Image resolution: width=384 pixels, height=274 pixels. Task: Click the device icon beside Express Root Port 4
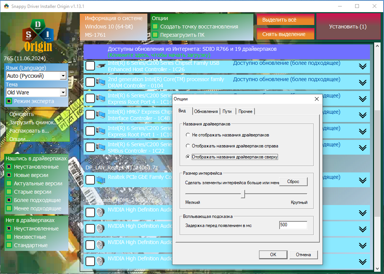pos(100,99)
